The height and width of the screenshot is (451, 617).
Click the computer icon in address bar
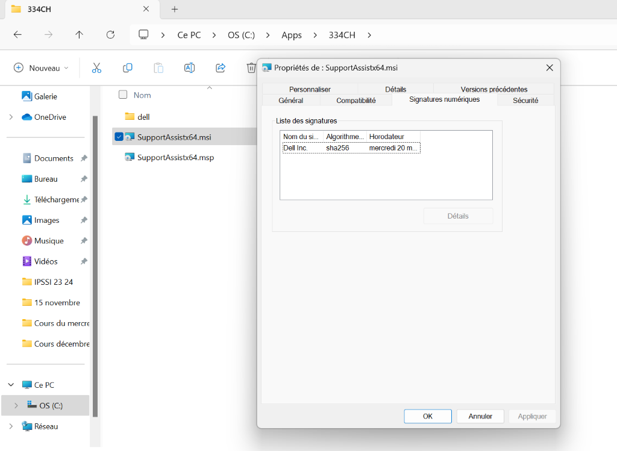pyautogui.click(x=143, y=34)
